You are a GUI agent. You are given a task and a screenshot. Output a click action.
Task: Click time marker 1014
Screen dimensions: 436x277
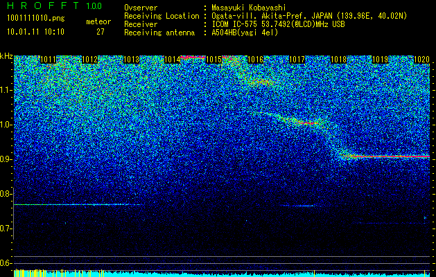pyautogui.click(x=173, y=60)
